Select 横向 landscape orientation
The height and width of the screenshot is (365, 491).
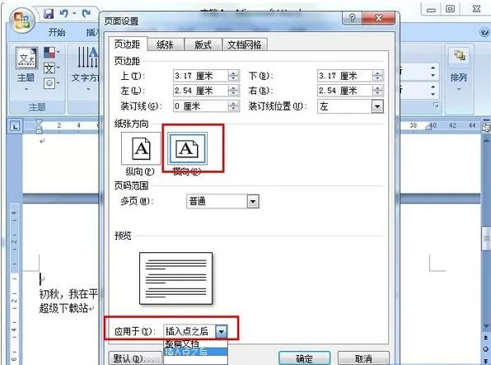(187, 148)
